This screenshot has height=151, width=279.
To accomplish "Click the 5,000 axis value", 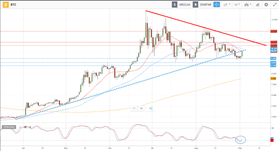I will click(x=274, y=106).
